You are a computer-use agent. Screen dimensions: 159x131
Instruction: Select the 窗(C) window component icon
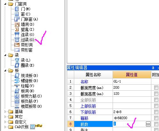point(17,14)
